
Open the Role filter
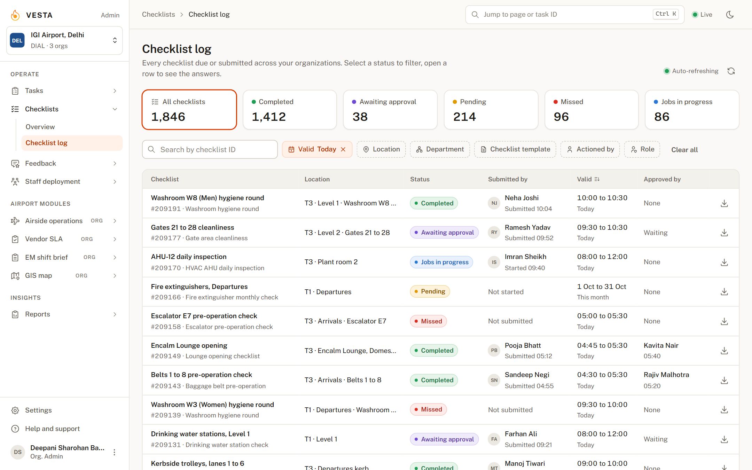(x=642, y=149)
